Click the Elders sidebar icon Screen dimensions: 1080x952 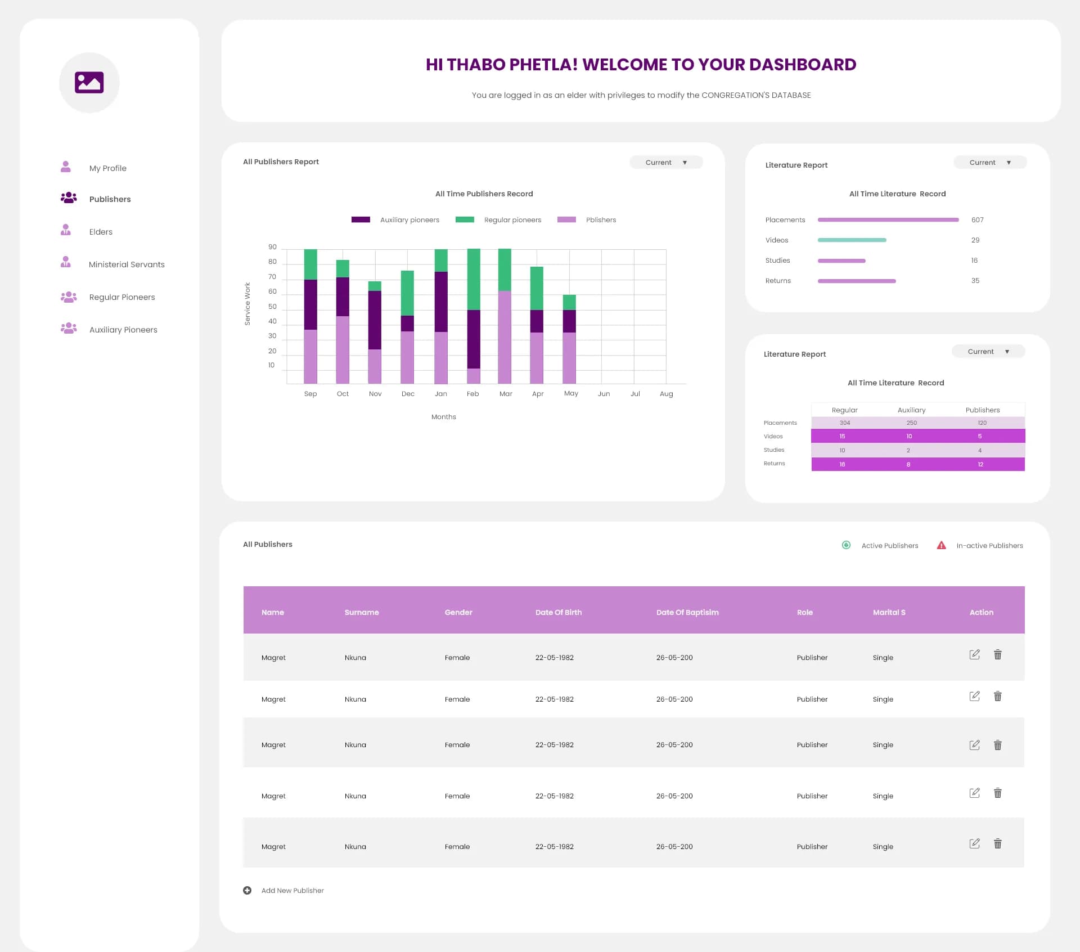pyautogui.click(x=67, y=231)
